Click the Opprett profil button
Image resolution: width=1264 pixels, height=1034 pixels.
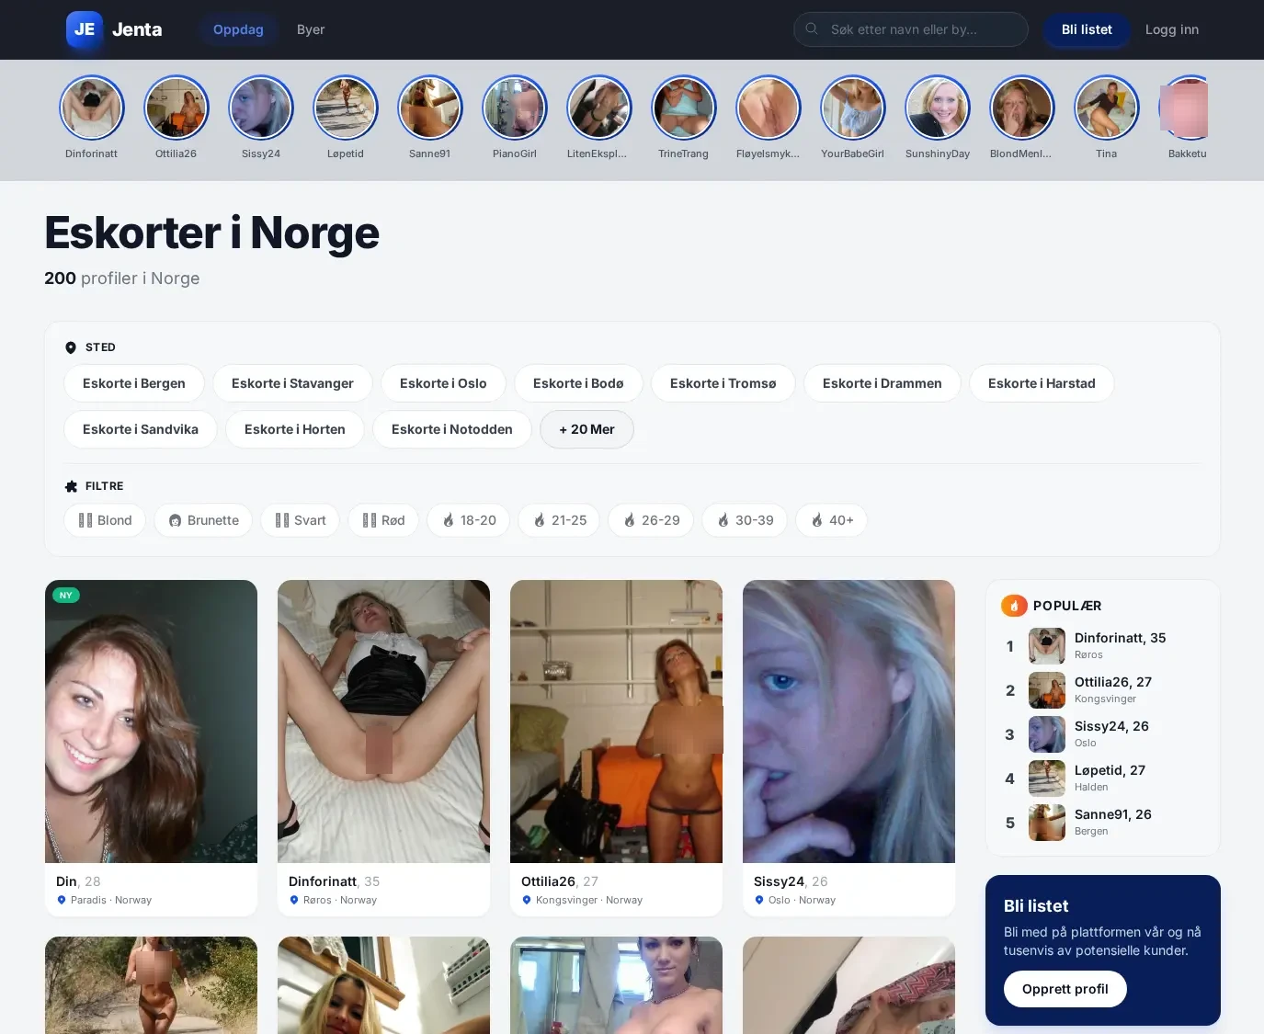tap(1065, 989)
